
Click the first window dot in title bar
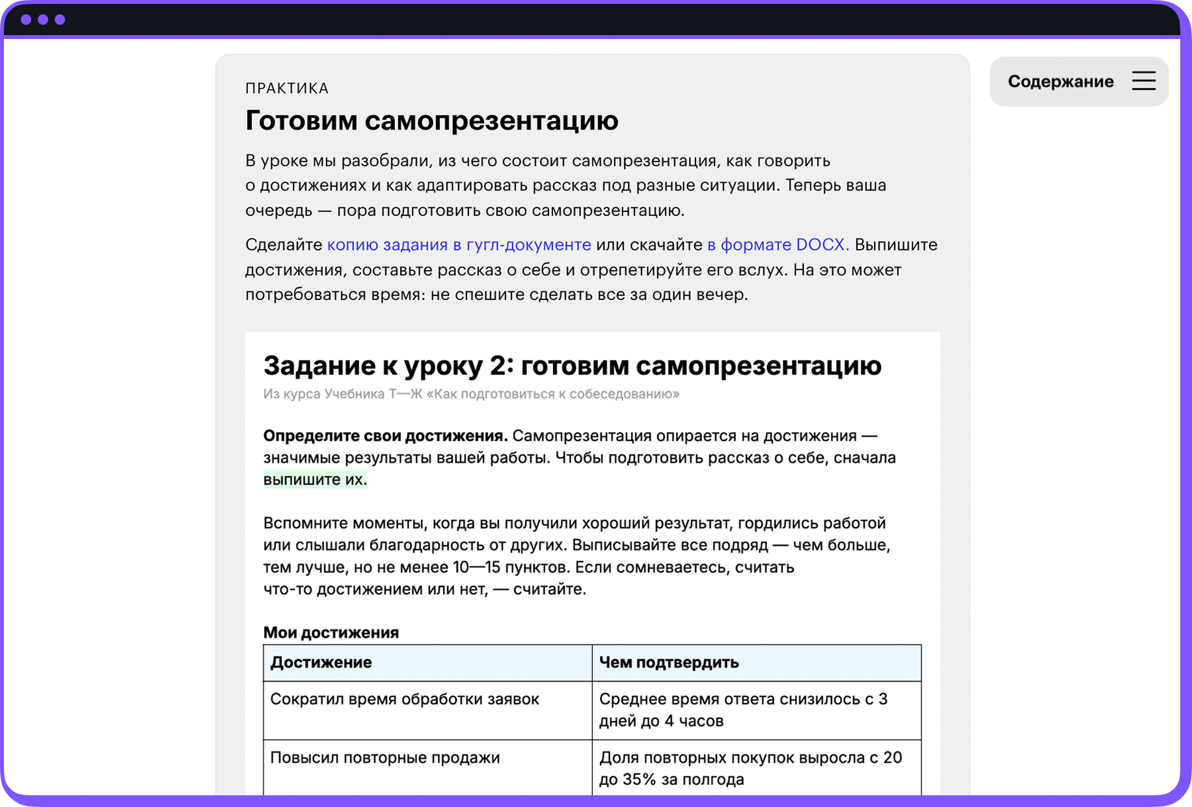(x=26, y=20)
